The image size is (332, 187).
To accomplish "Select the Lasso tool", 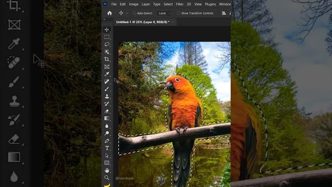I will 107,44.
